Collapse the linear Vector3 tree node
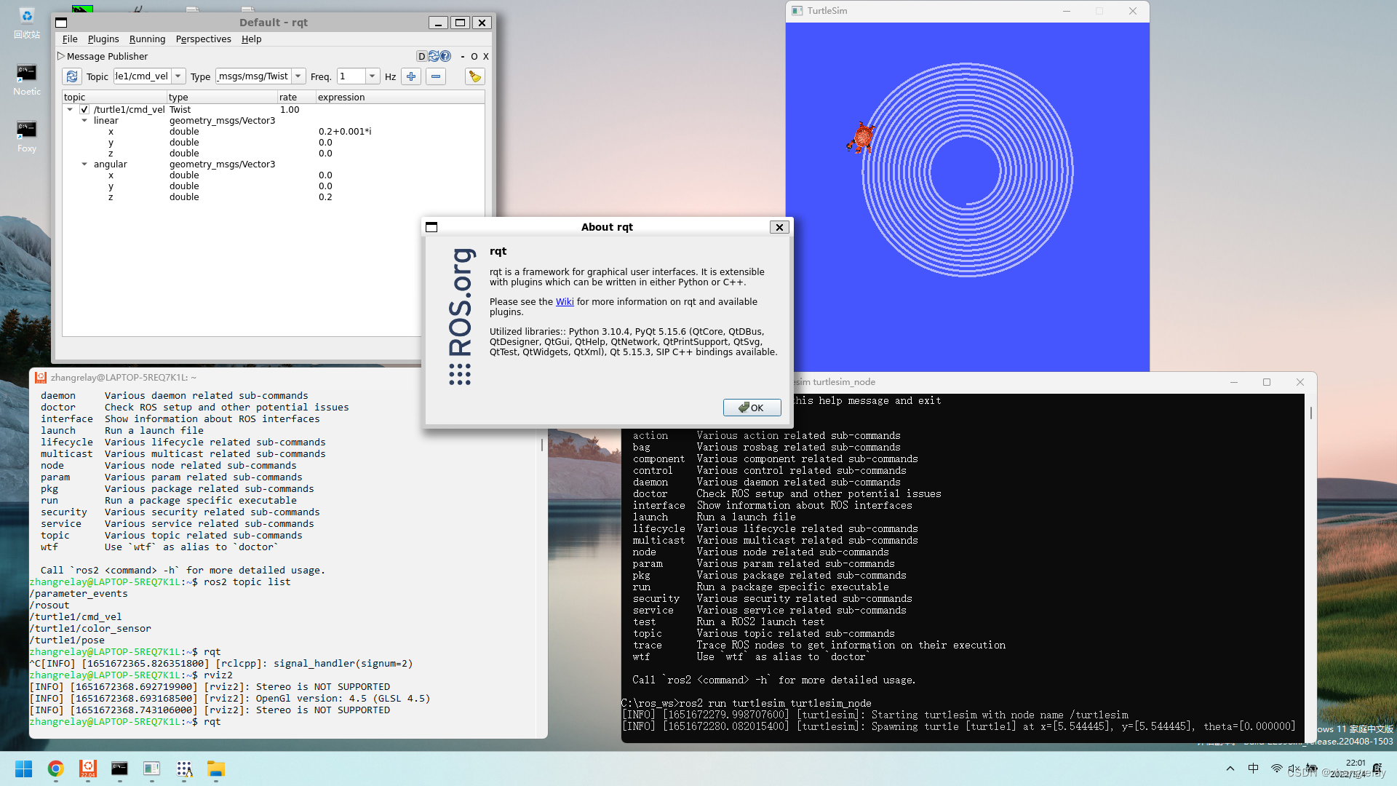 coord(84,121)
